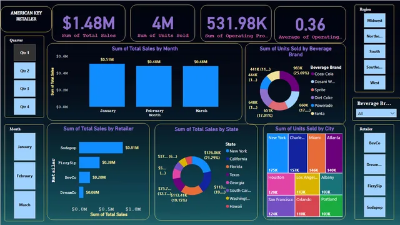Image resolution: width=400 pixels, height=225 pixels.
Task: Click the BevCo retailer bar
Action: point(84,177)
